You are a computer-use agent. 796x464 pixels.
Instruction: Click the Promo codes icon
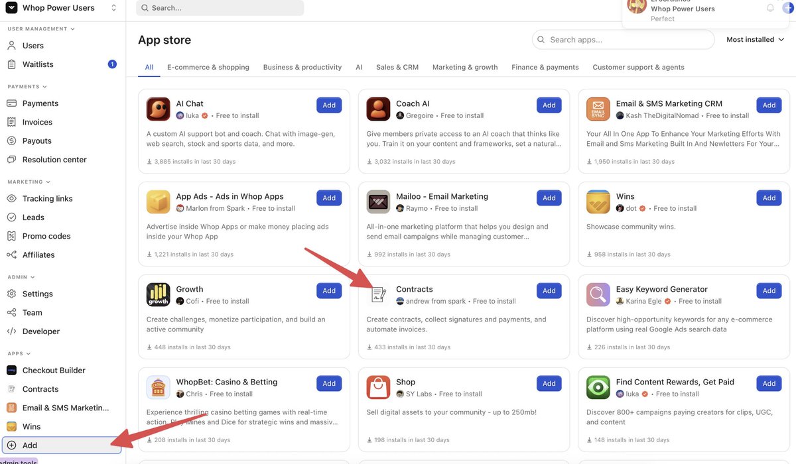(11, 236)
